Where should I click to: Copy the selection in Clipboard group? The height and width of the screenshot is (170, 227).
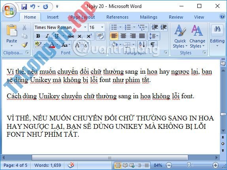click(25, 36)
